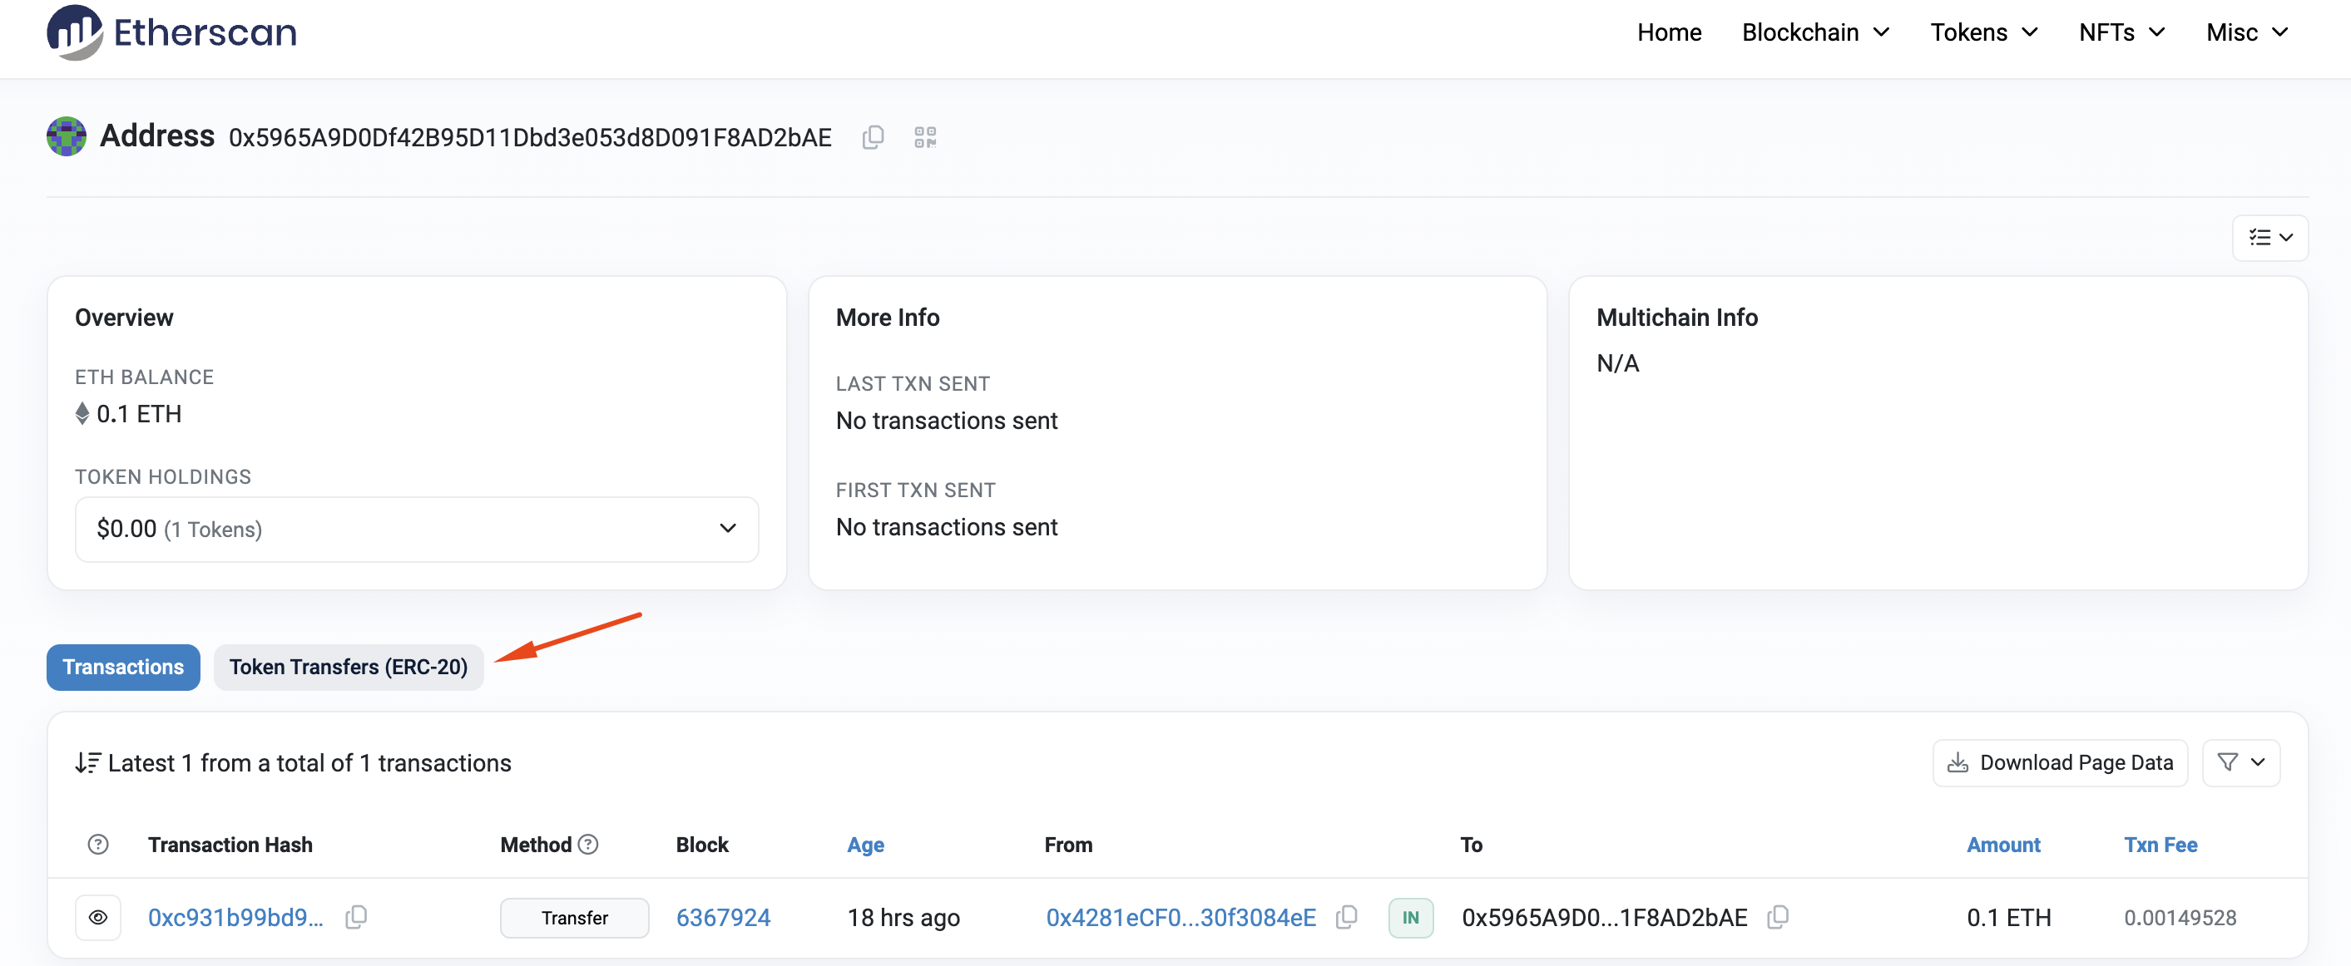This screenshot has height=966, width=2351.
Task: Switch to Token Transfers (ERC-20) tab
Action: [x=348, y=667]
